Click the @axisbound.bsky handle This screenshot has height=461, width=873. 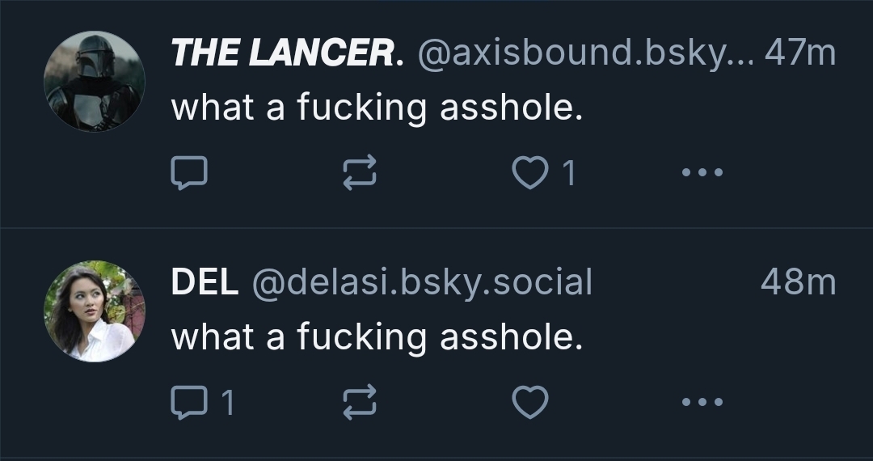point(583,54)
